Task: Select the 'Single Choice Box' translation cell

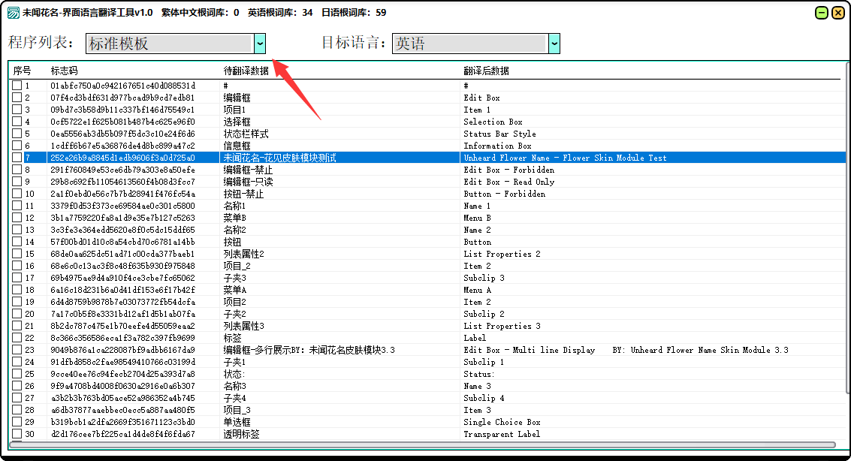Action: tap(502, 422)
